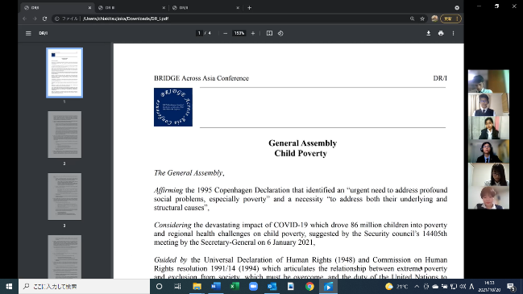Screen dimensions: 523x294
Task: Reload the current browser page
Action: [x=44, y=19]
